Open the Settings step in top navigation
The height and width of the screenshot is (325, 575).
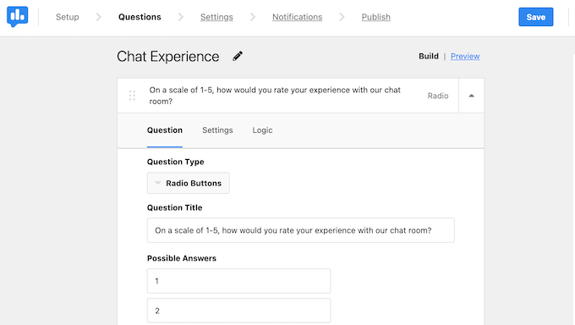[x=216, y=17]
